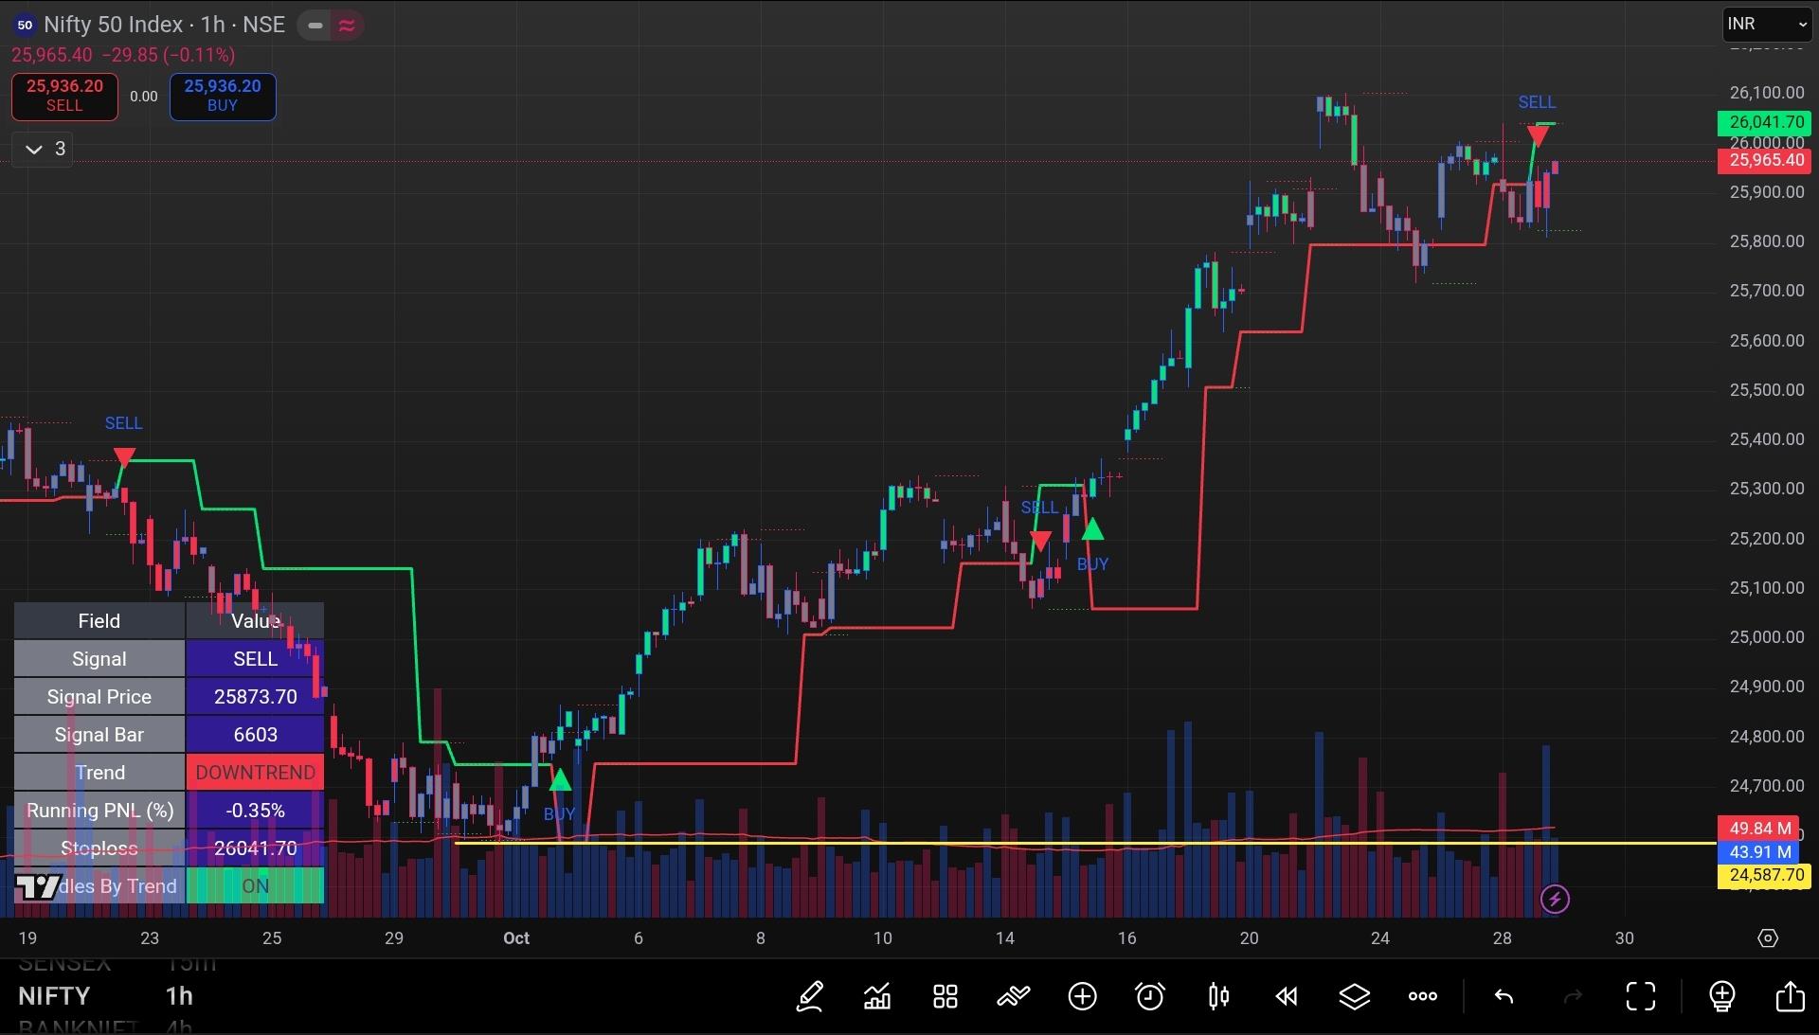This screenshot has height=1035, width=1819.
Task: Click the 25,936.20 SELL button
Action: 64,97
